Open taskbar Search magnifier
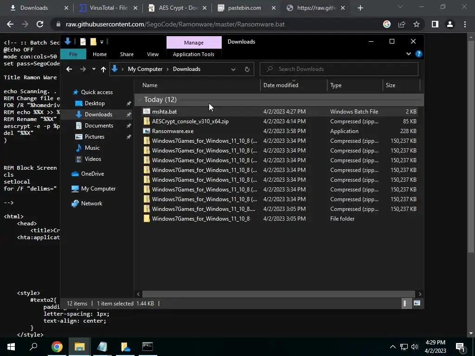The image size is (475, 356). coord(33,347)
